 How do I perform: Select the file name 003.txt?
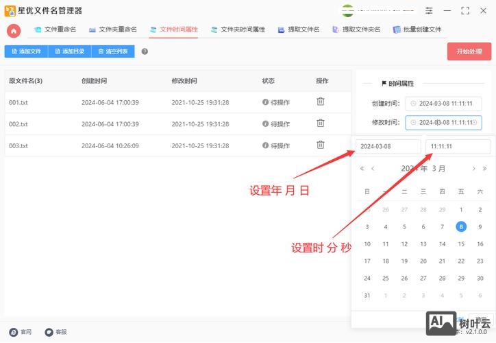[x=18, y=145]
